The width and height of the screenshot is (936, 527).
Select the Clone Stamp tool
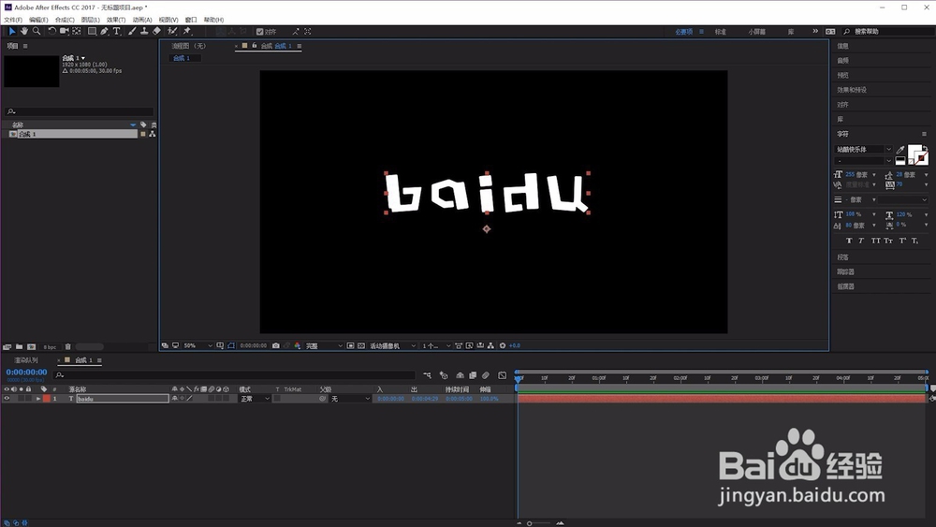point(144,31)
